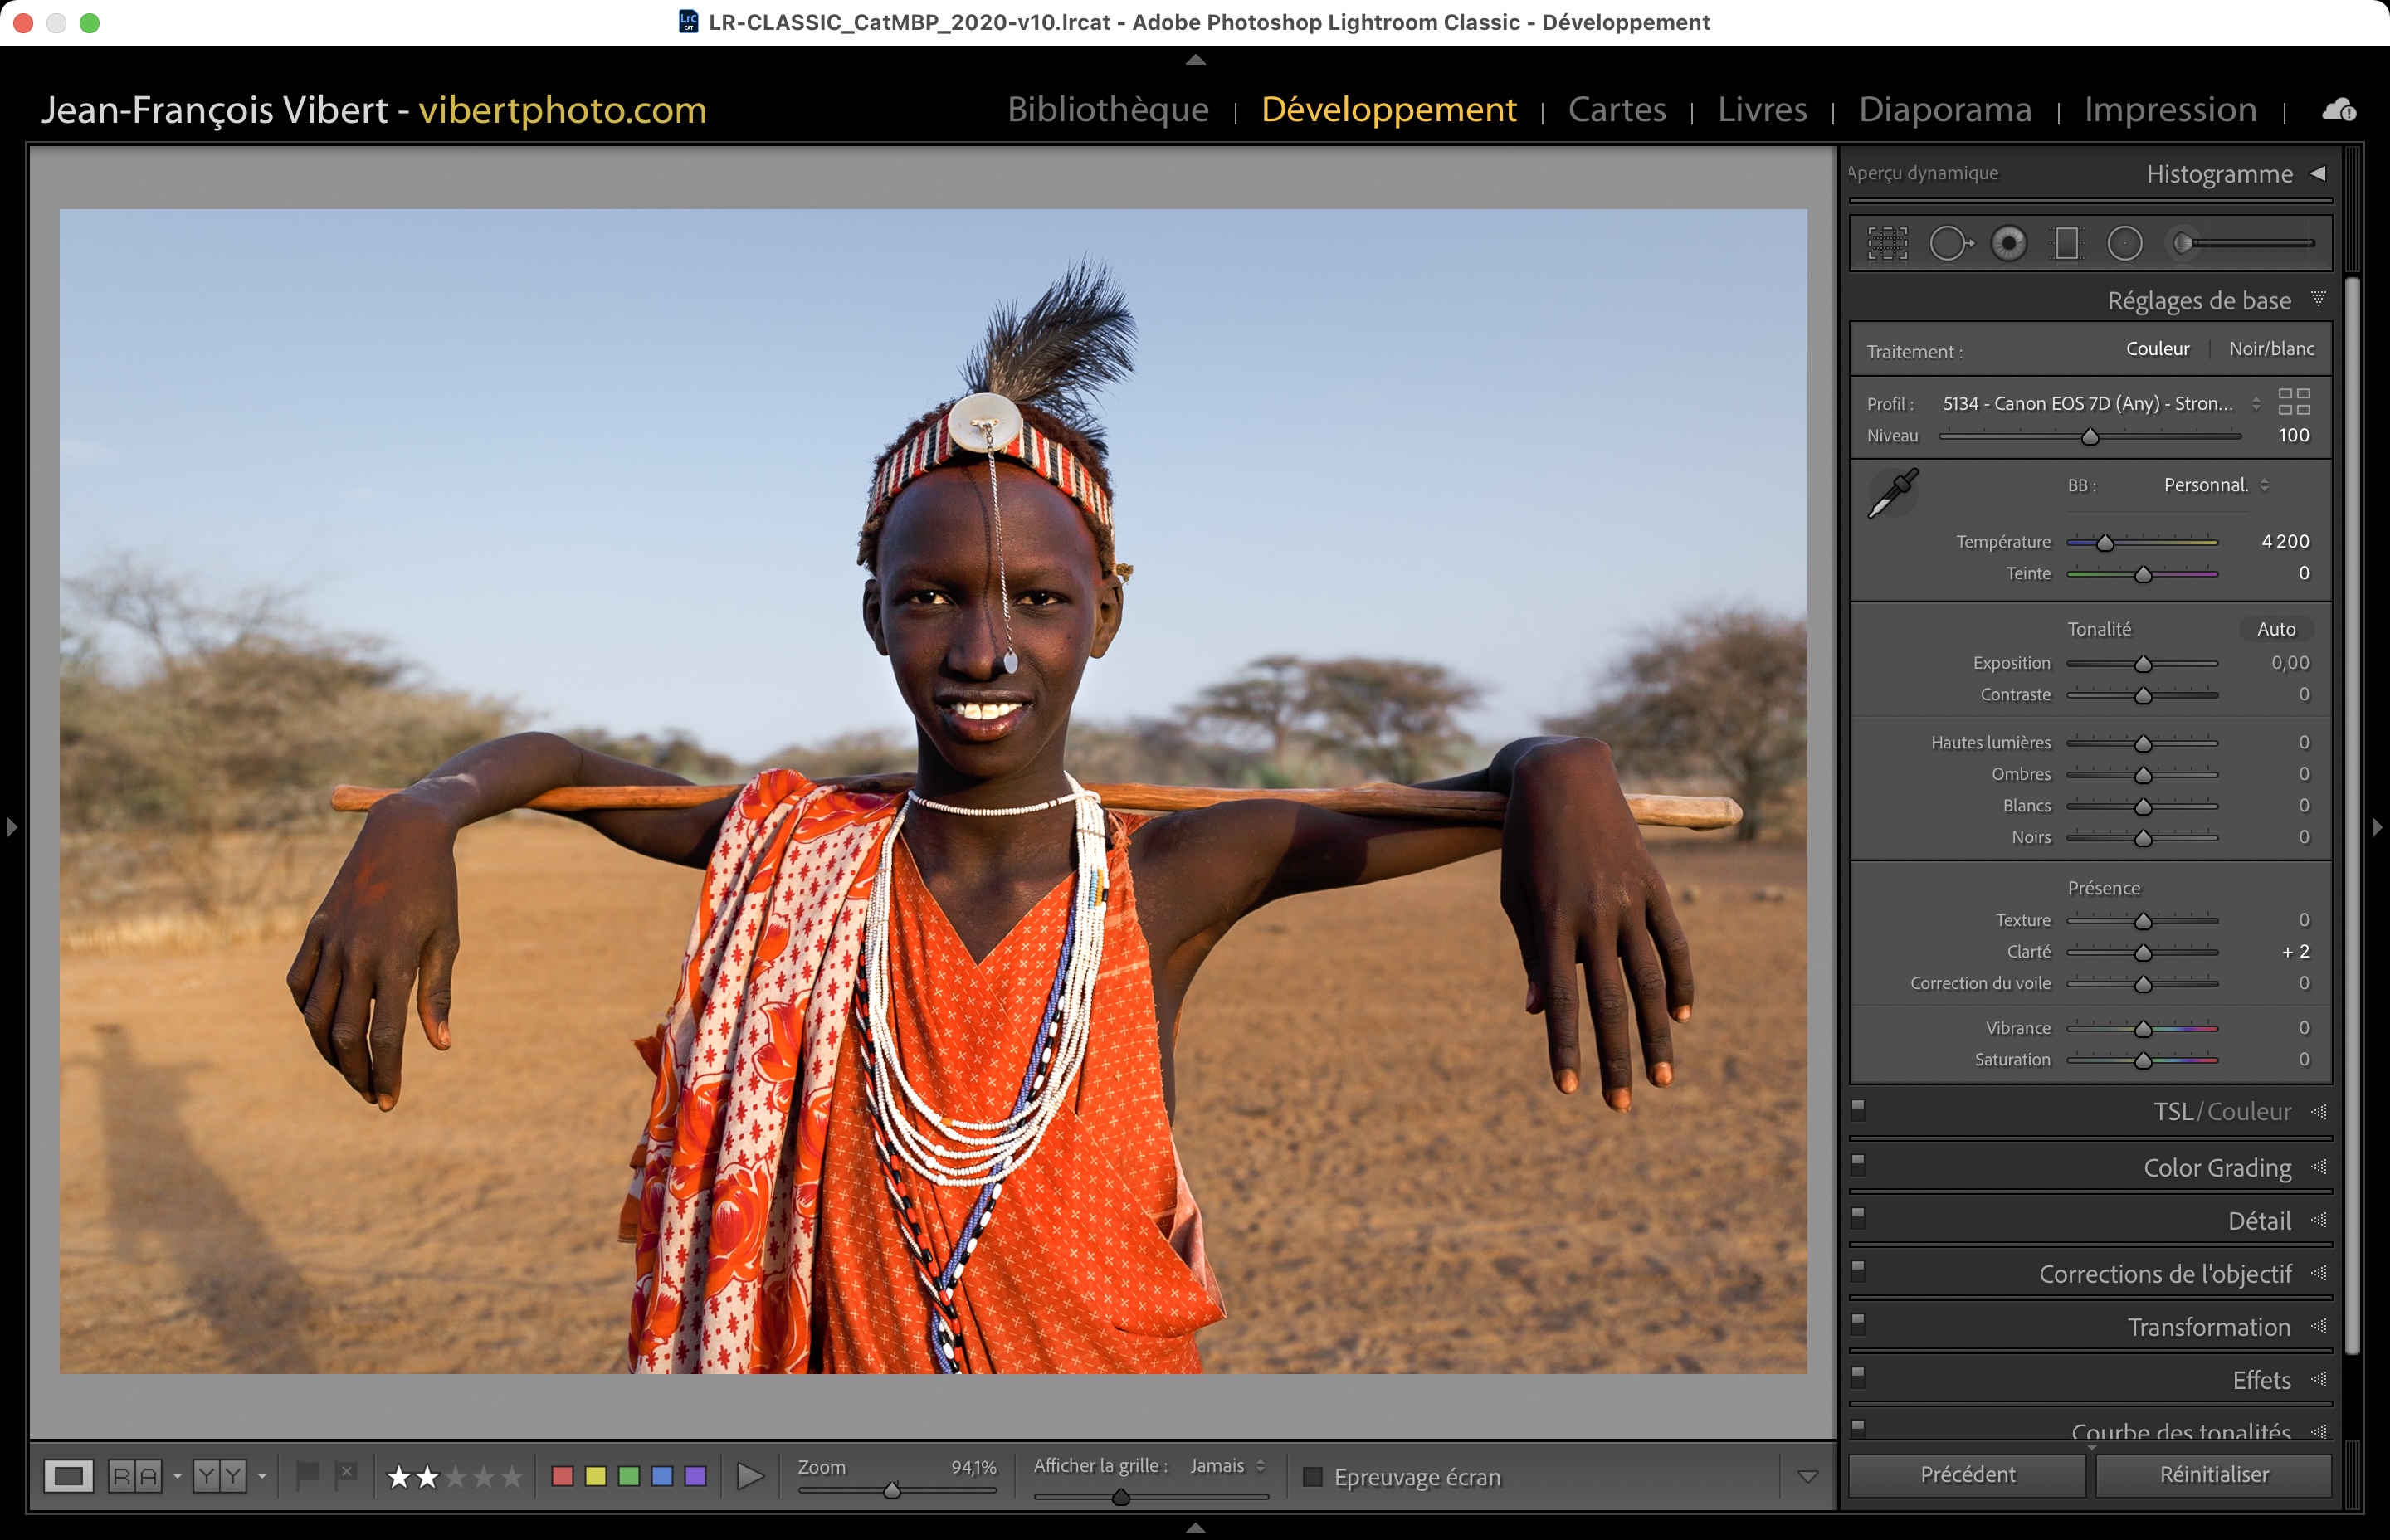Select the Red eye correction tool
Viewport: 2390px width, 1540px height.
2008,243
